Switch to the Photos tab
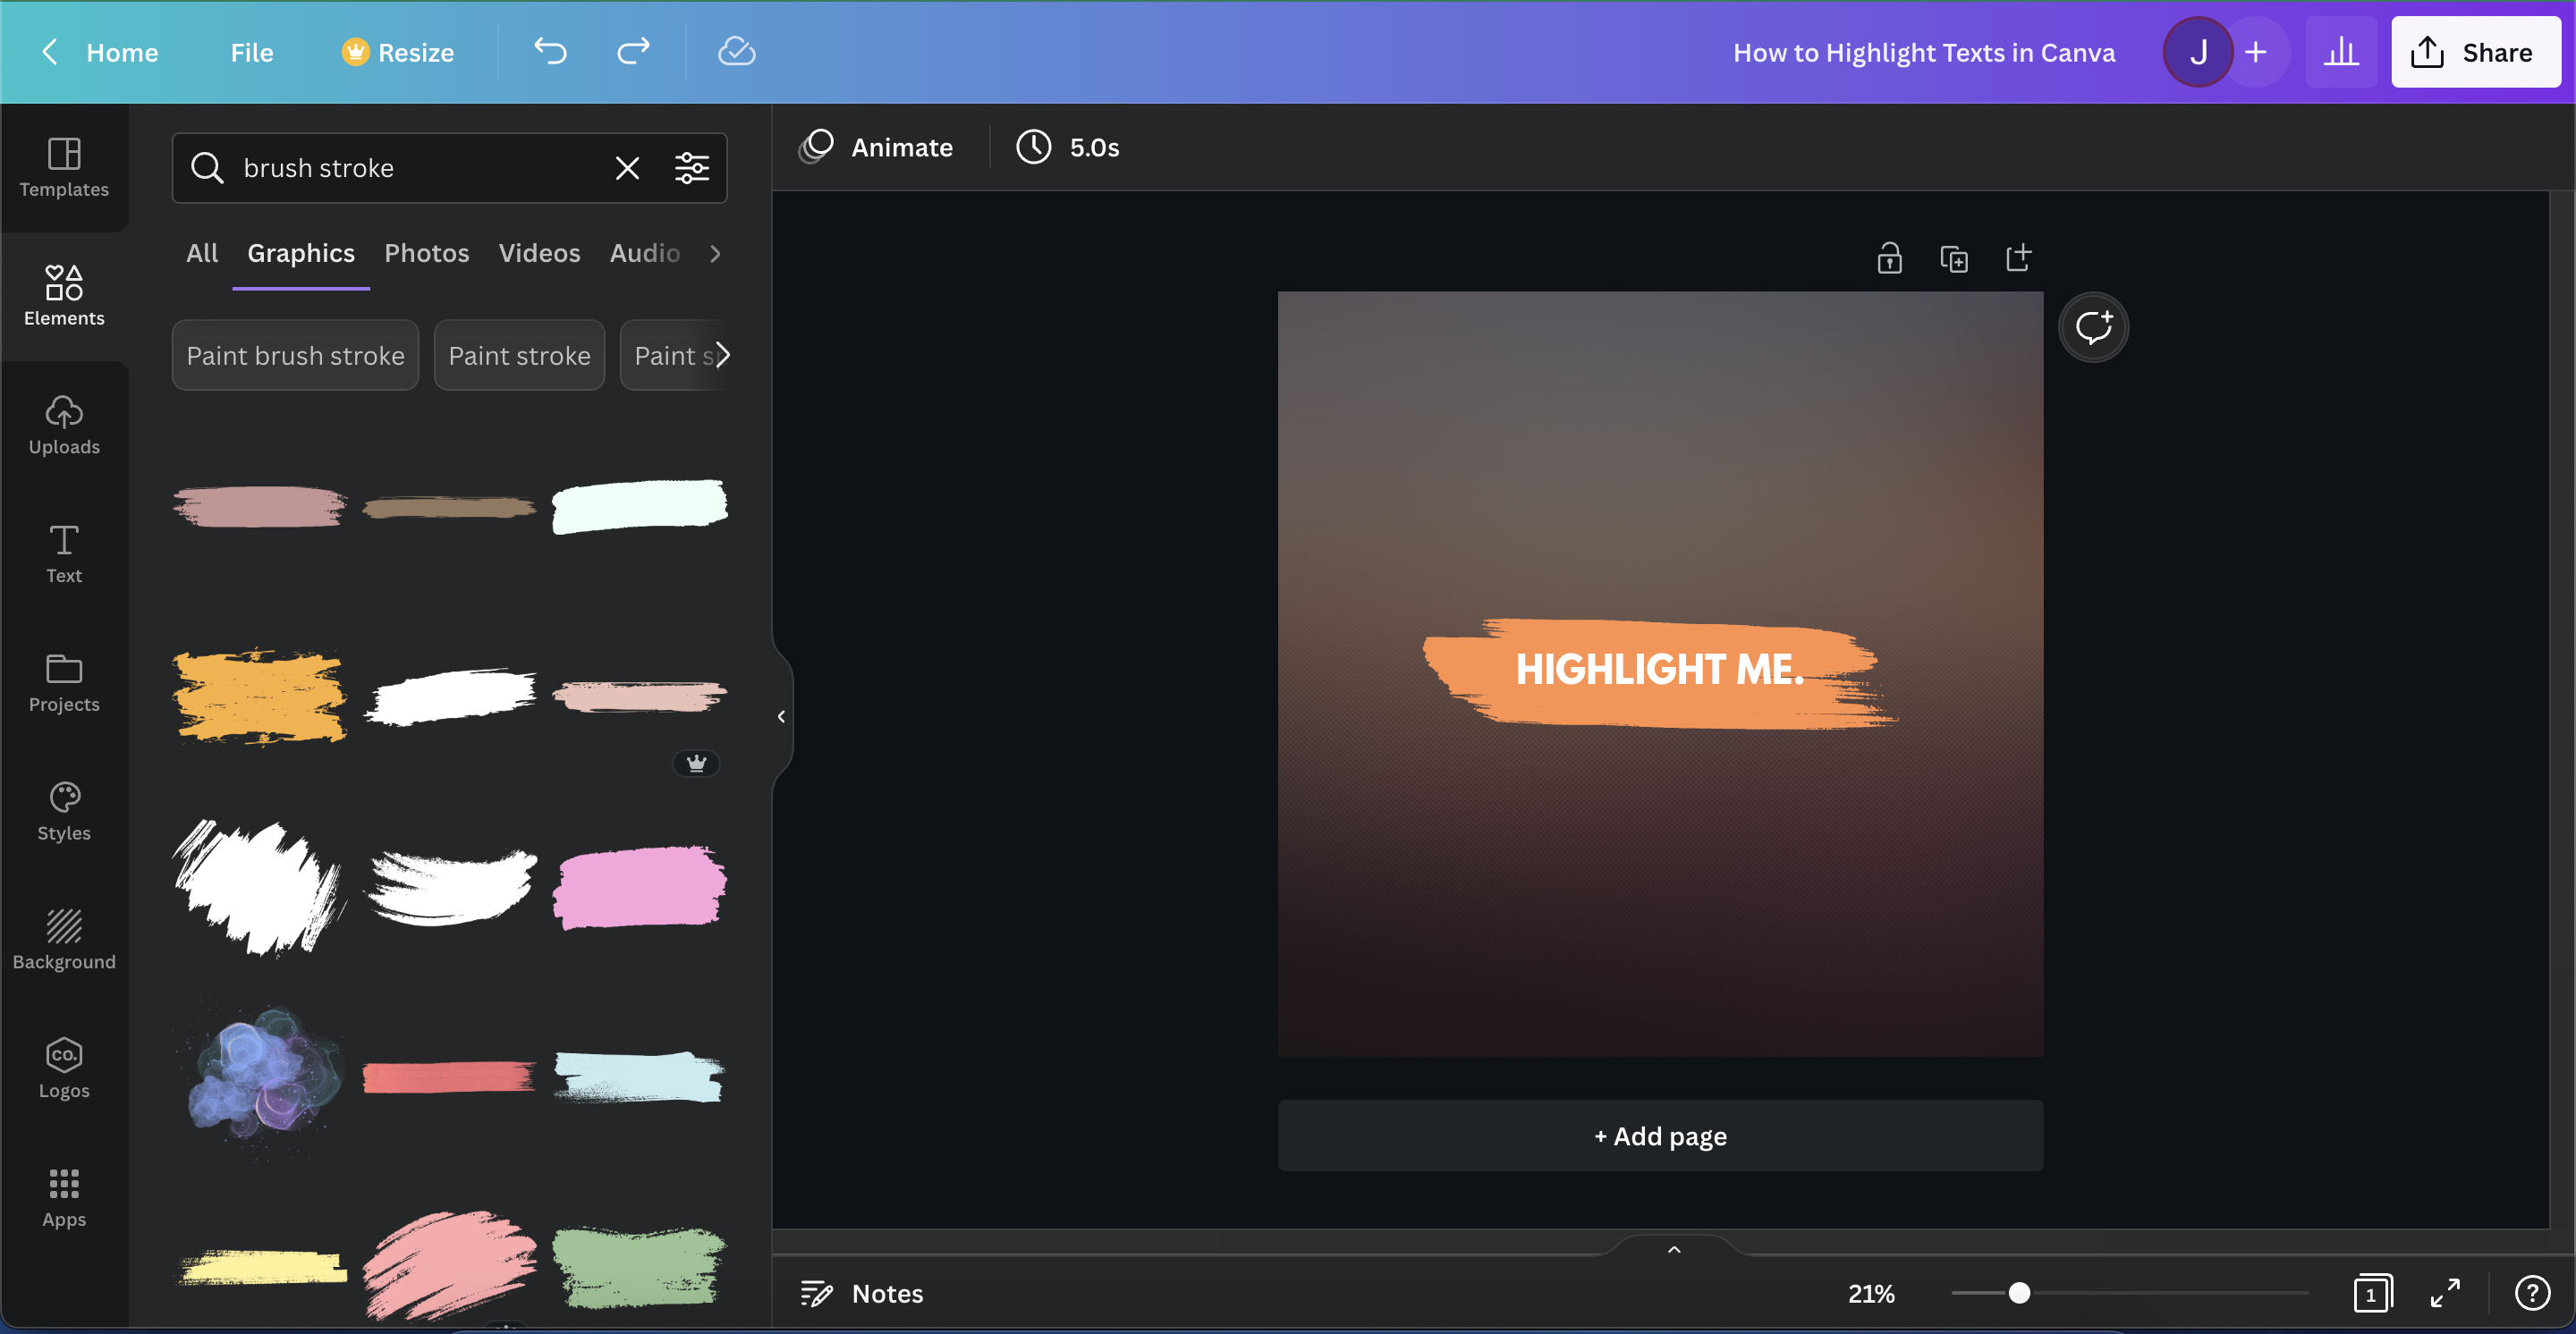 tap(426, 252)
